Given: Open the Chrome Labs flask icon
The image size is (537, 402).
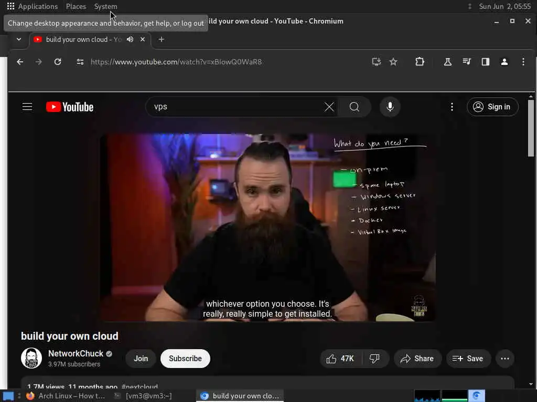Looking at the screenshot, I should click(448, 62).
